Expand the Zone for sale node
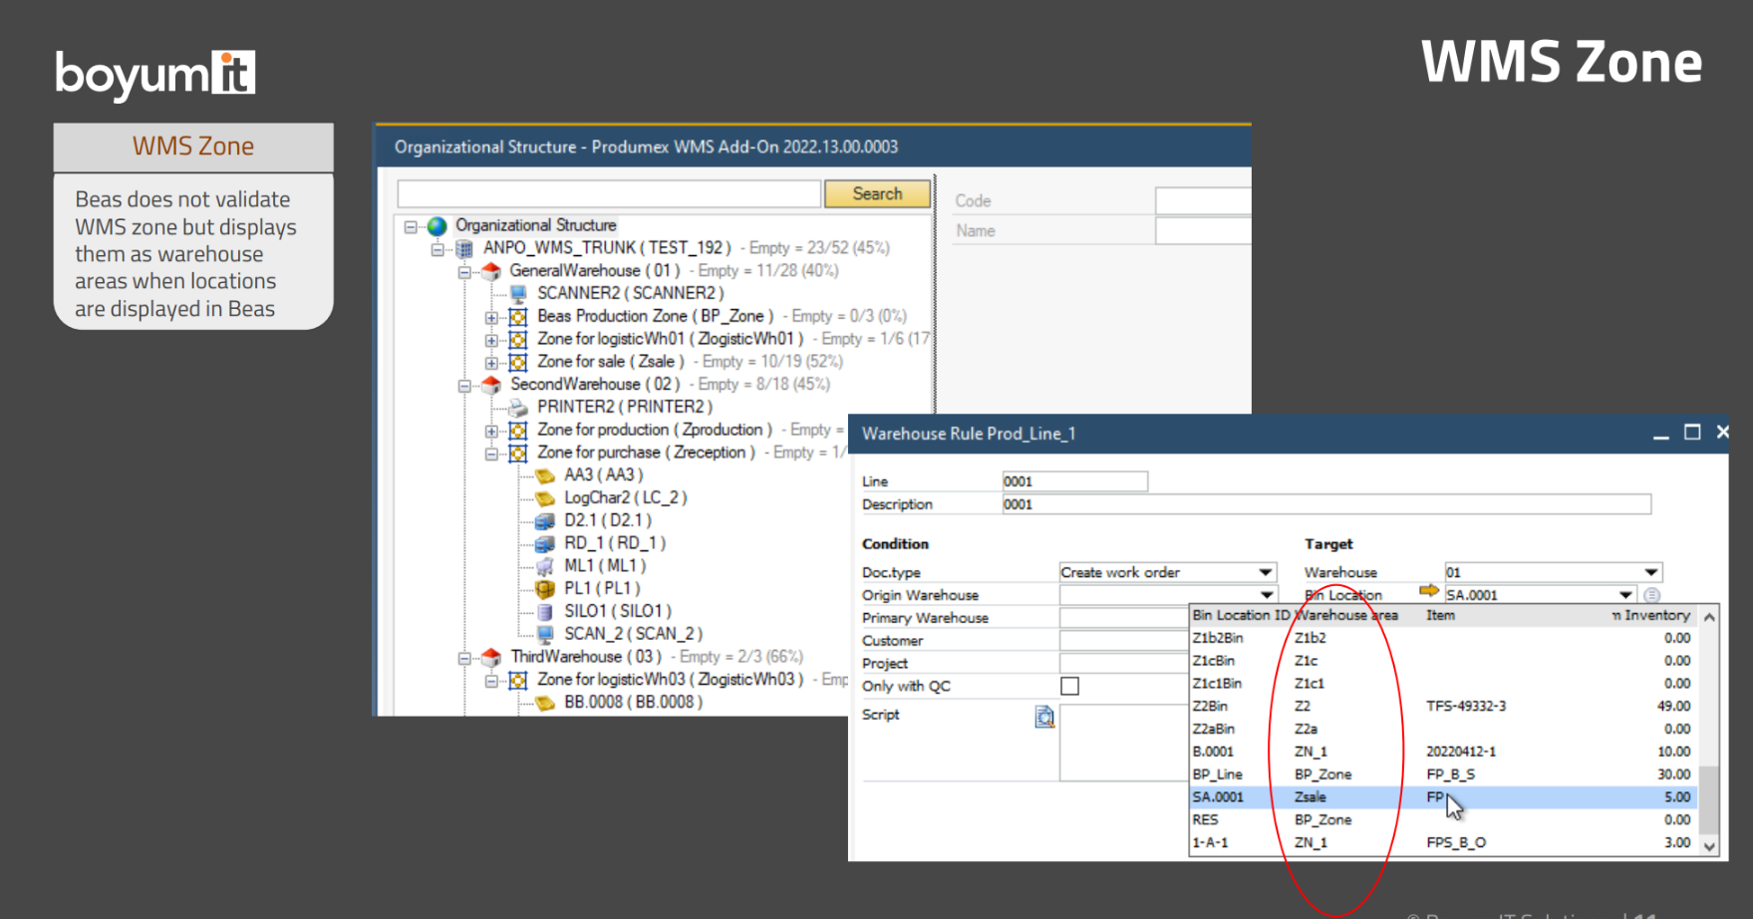Viewport: 1753px width, 919px height. point(491,364)
